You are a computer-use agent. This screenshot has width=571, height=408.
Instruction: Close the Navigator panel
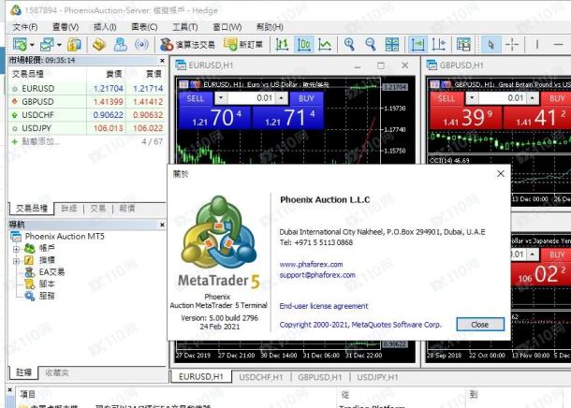click(162, 225)
